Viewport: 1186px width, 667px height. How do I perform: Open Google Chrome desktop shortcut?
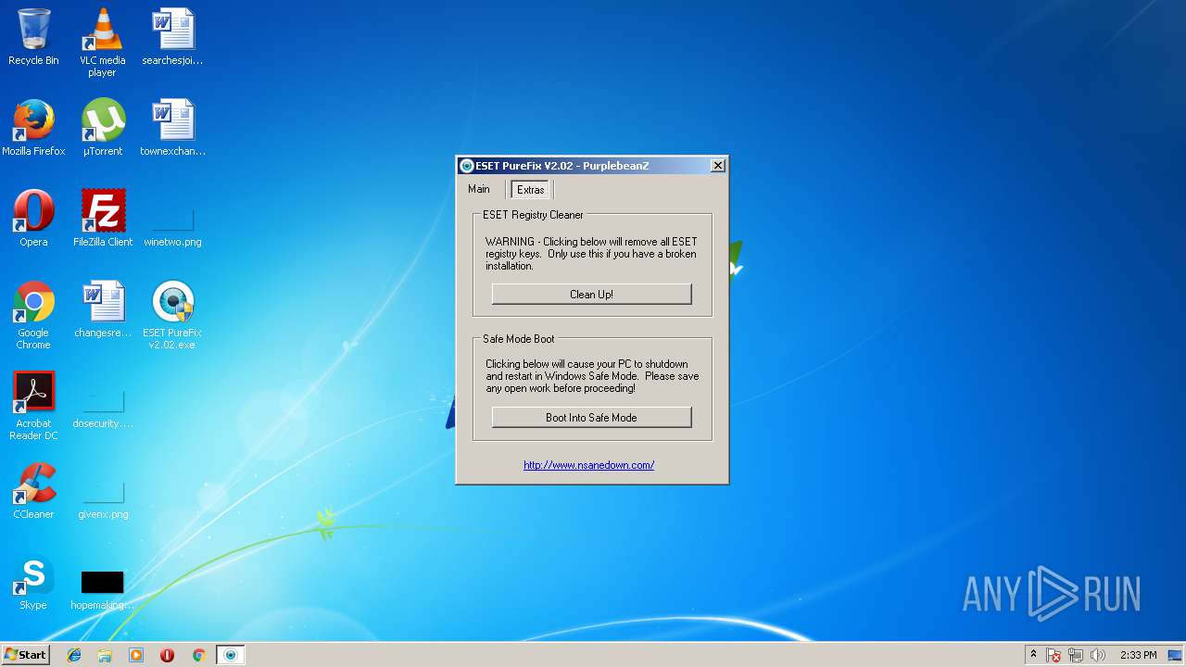(33, 315)
